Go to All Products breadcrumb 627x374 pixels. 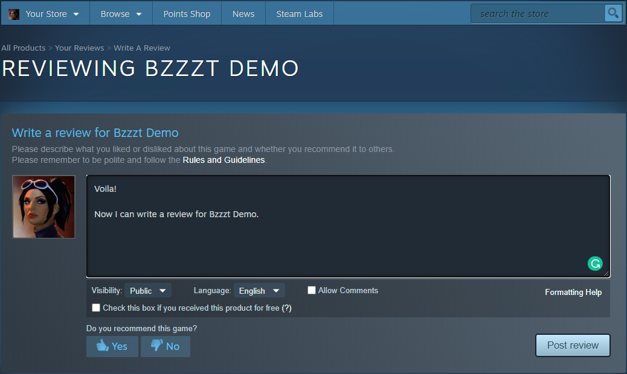point(23,48)
